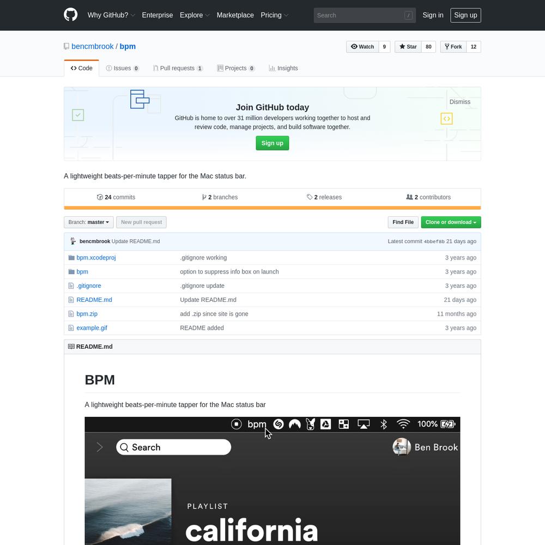Open commit 'option to suppress info box on launch'

[x=229, y=271]
